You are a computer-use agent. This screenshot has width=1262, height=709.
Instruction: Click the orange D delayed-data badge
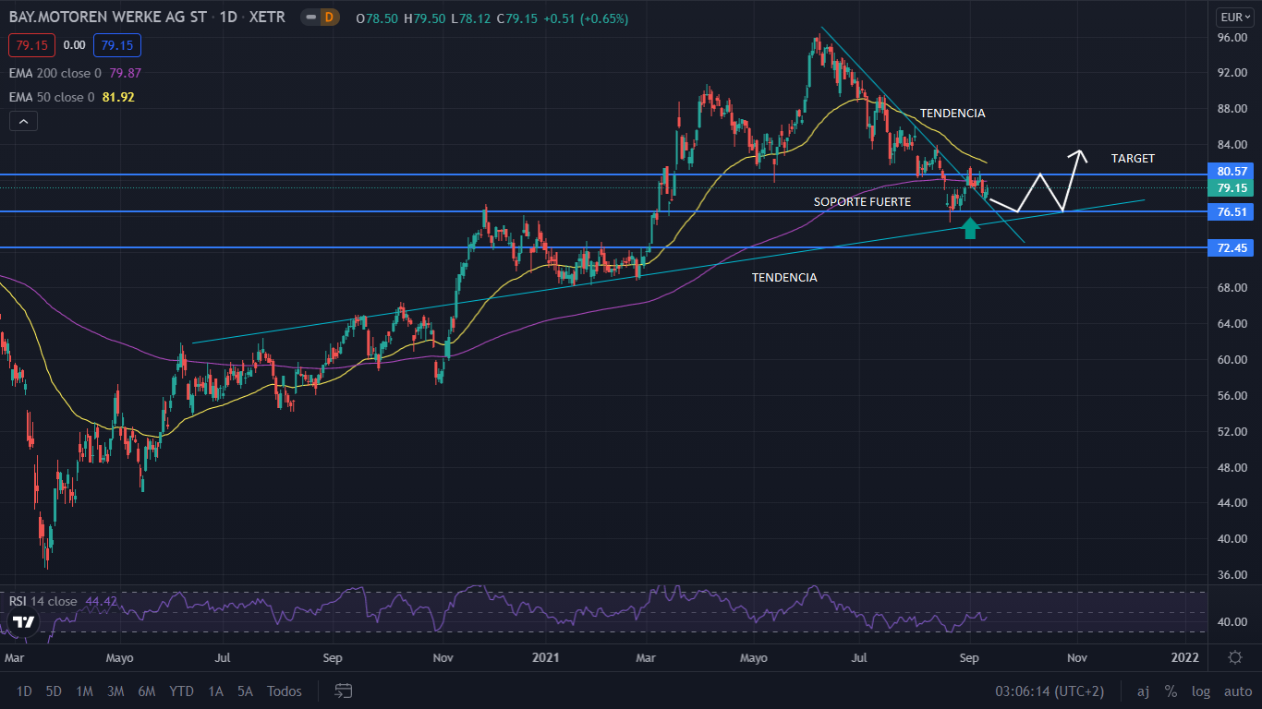coord(327,18)
